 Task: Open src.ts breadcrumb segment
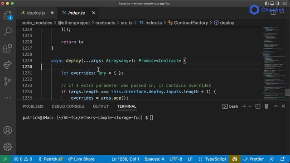[x=126, y=23]
